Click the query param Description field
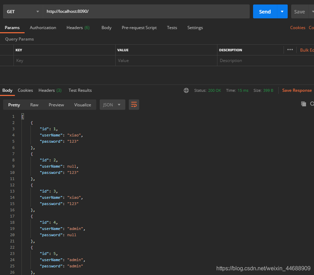Image resolution: width=314 pixels, height=275 pixels. coord(266,61)
